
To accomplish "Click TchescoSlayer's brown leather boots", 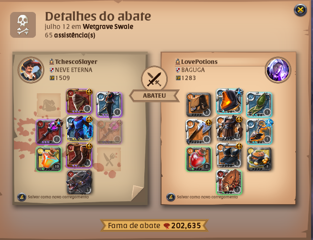I will pyautogui.click(x=79, y=155).
